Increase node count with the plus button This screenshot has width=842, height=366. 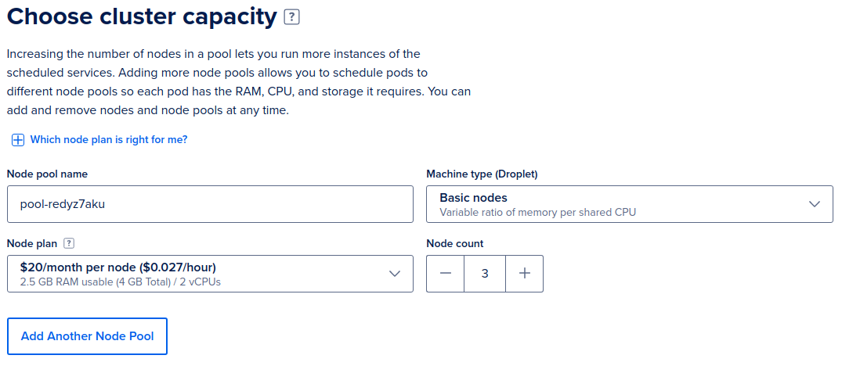(x=525, y=273)
